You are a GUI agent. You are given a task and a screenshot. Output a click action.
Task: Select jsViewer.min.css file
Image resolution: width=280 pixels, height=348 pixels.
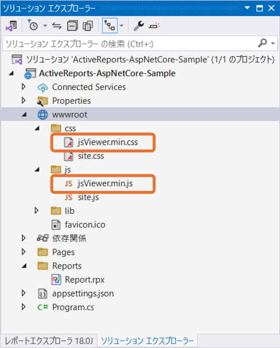click(107, 142)
